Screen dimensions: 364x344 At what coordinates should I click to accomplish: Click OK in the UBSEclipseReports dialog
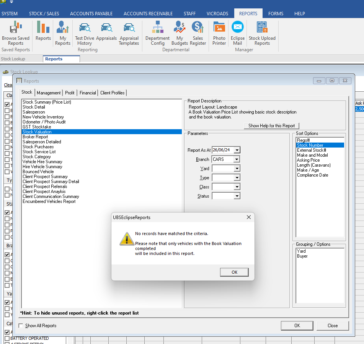pos(234,272)
